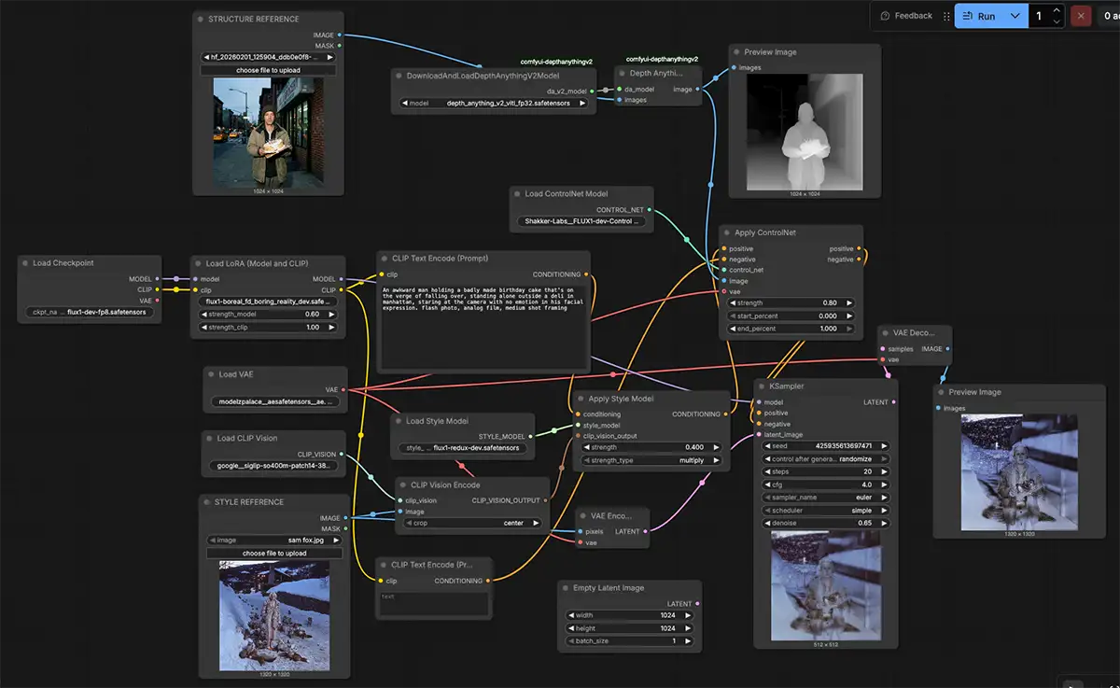This screenshot has width=1120, height=688.
Task: Toggle collapse on Apply ControlNet node
Action: [727, 232]
